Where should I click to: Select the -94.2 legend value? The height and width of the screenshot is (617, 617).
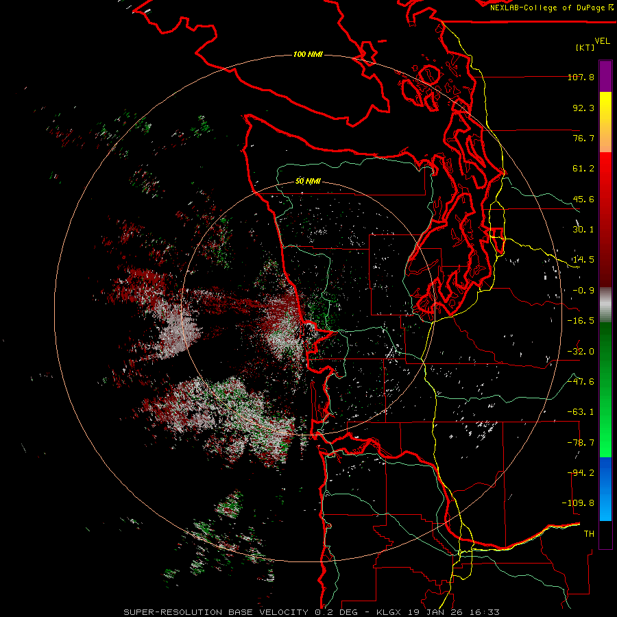[581, 473]
